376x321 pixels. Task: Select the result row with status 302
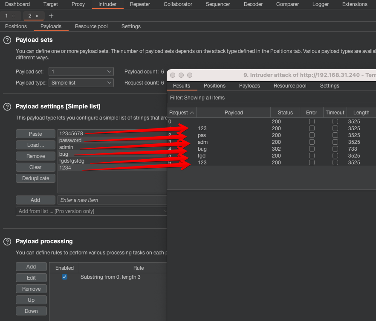[272, 149]
